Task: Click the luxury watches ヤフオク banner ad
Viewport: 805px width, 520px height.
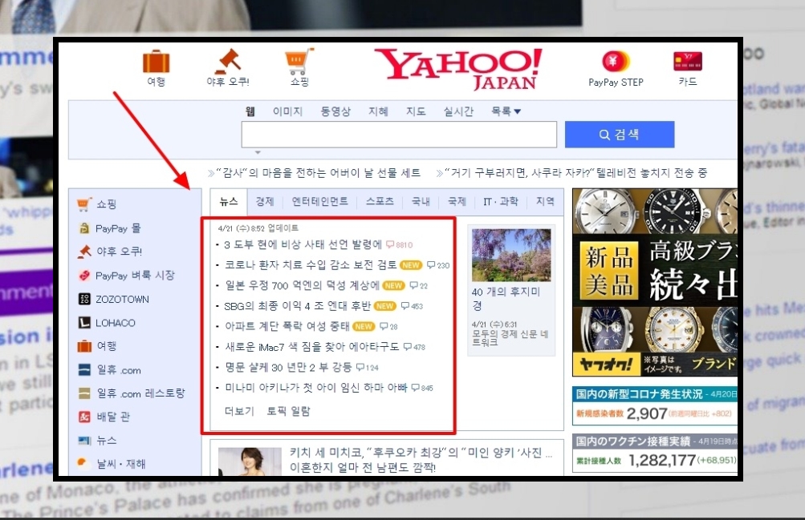Action: pos(655,282)
